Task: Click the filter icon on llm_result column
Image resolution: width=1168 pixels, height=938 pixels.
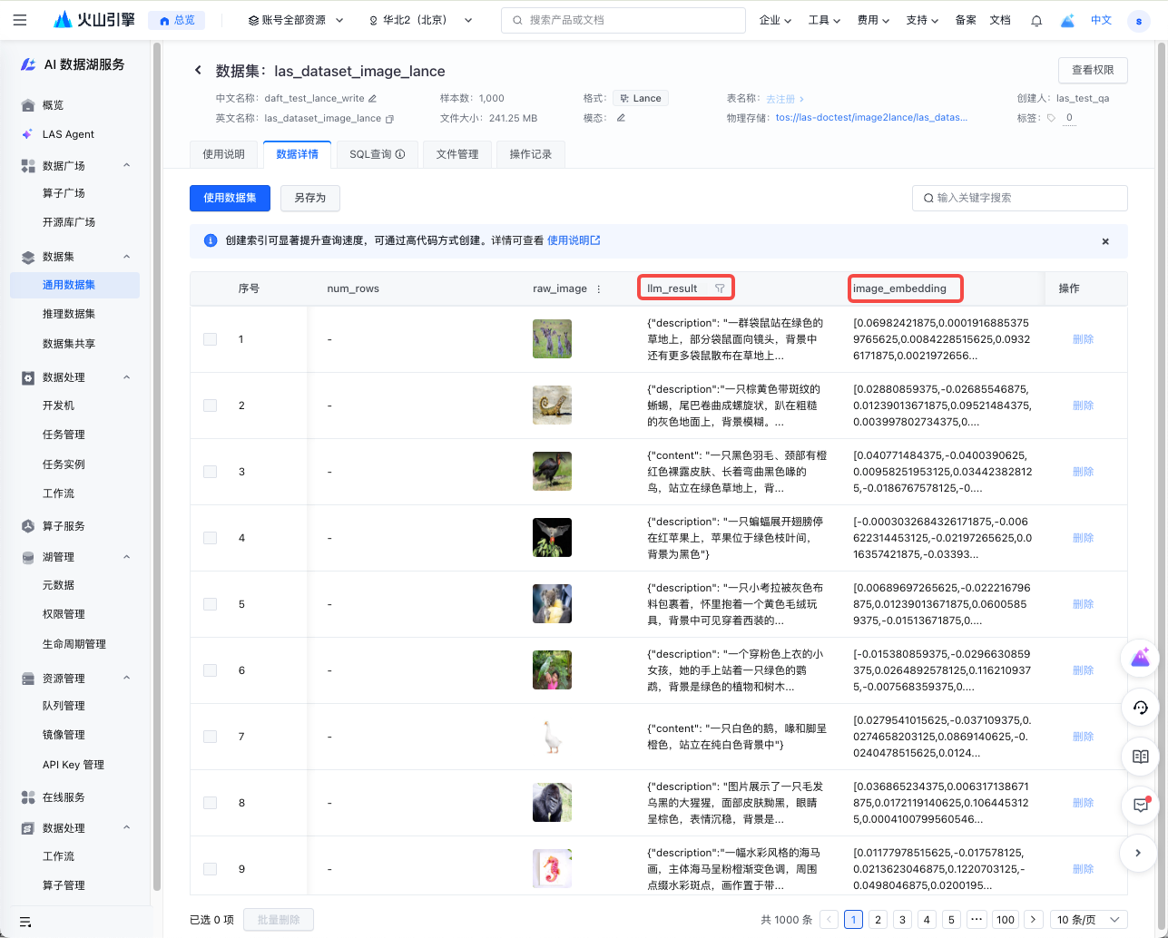Action: point(720,288)
